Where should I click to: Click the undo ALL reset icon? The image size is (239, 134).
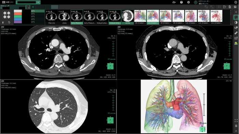[224, 7]
